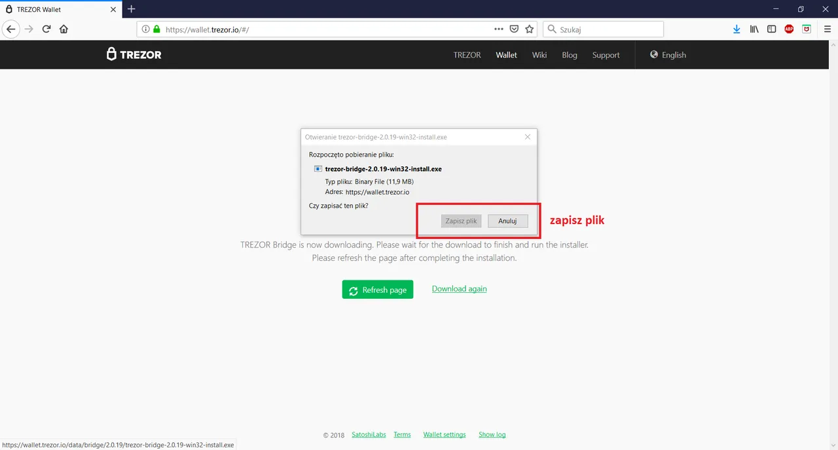This screenshot has height=450, width=838.
Task: Open the TREZOR navigation item
Action: 467,55
